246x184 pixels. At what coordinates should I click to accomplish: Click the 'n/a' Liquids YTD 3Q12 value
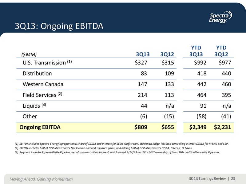coord(227,106)
